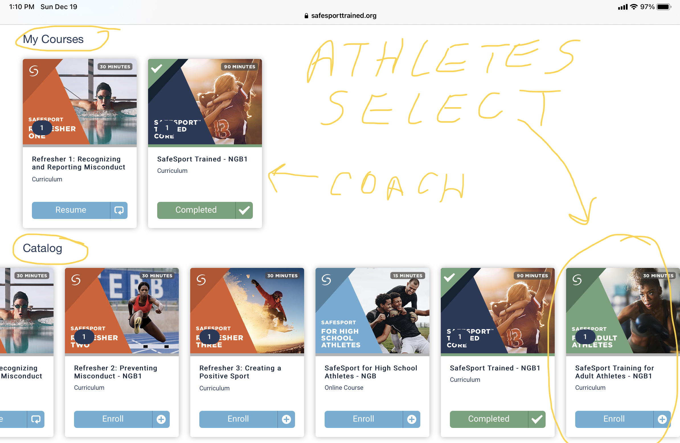Click the battery indicator in status bar
Image resolution: width=680 pixels, height=443 pixels.
pyautogui.click(x=663, y=7)
